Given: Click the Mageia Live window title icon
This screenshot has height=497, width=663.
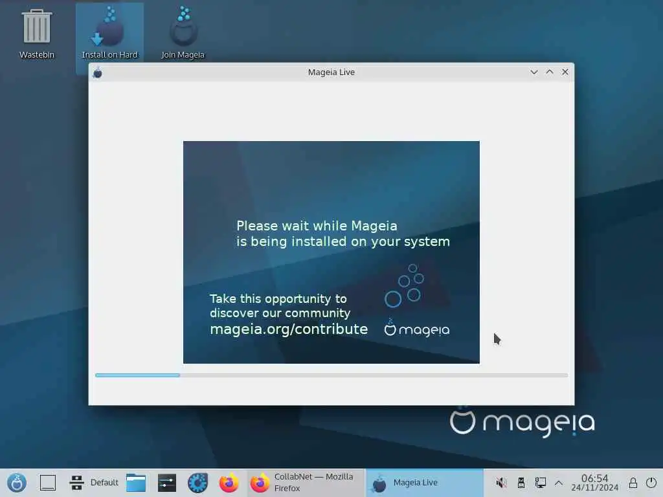Looking at the screenshot, I should pyautogui.click(x=98, y=72).
